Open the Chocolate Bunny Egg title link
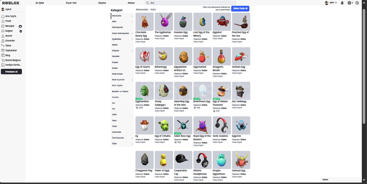This screenshot has width=367, height=184. click(141, 34)
